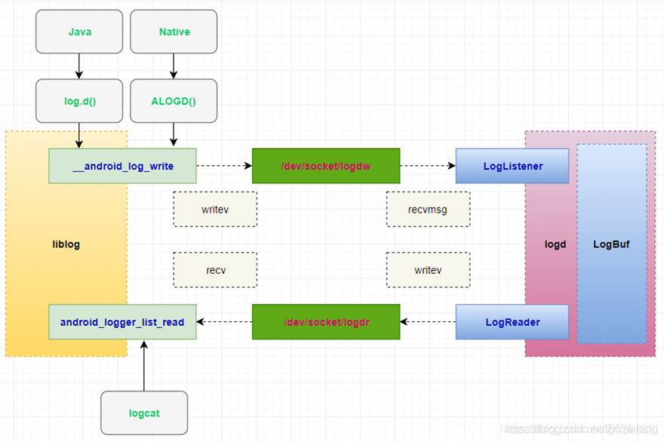This screenshot has width=664, height=442.
Task: Click the LogListener blue box
Action: [512, 166]
